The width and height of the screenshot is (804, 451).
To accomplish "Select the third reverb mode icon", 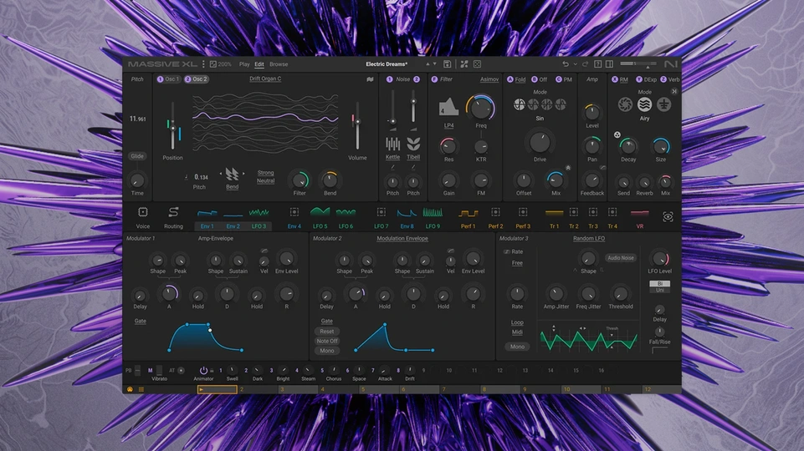I will pyautogui.click(x=664, y=104).
